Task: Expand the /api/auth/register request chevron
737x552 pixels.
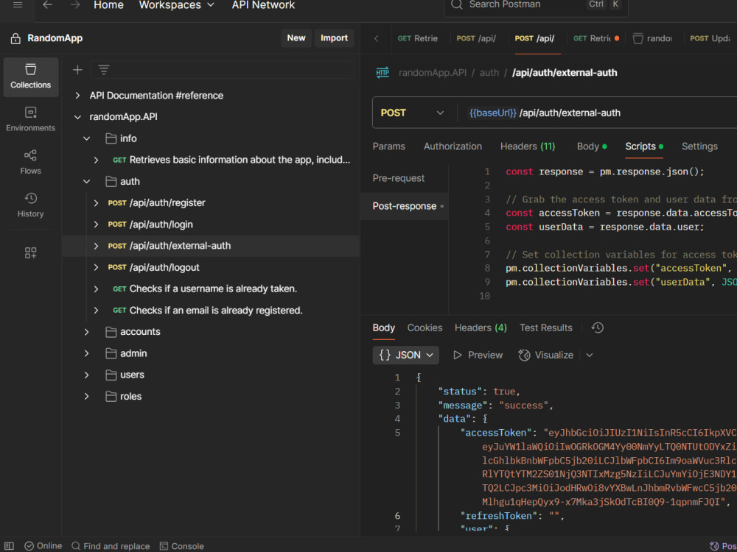Action: pos(96,203)
